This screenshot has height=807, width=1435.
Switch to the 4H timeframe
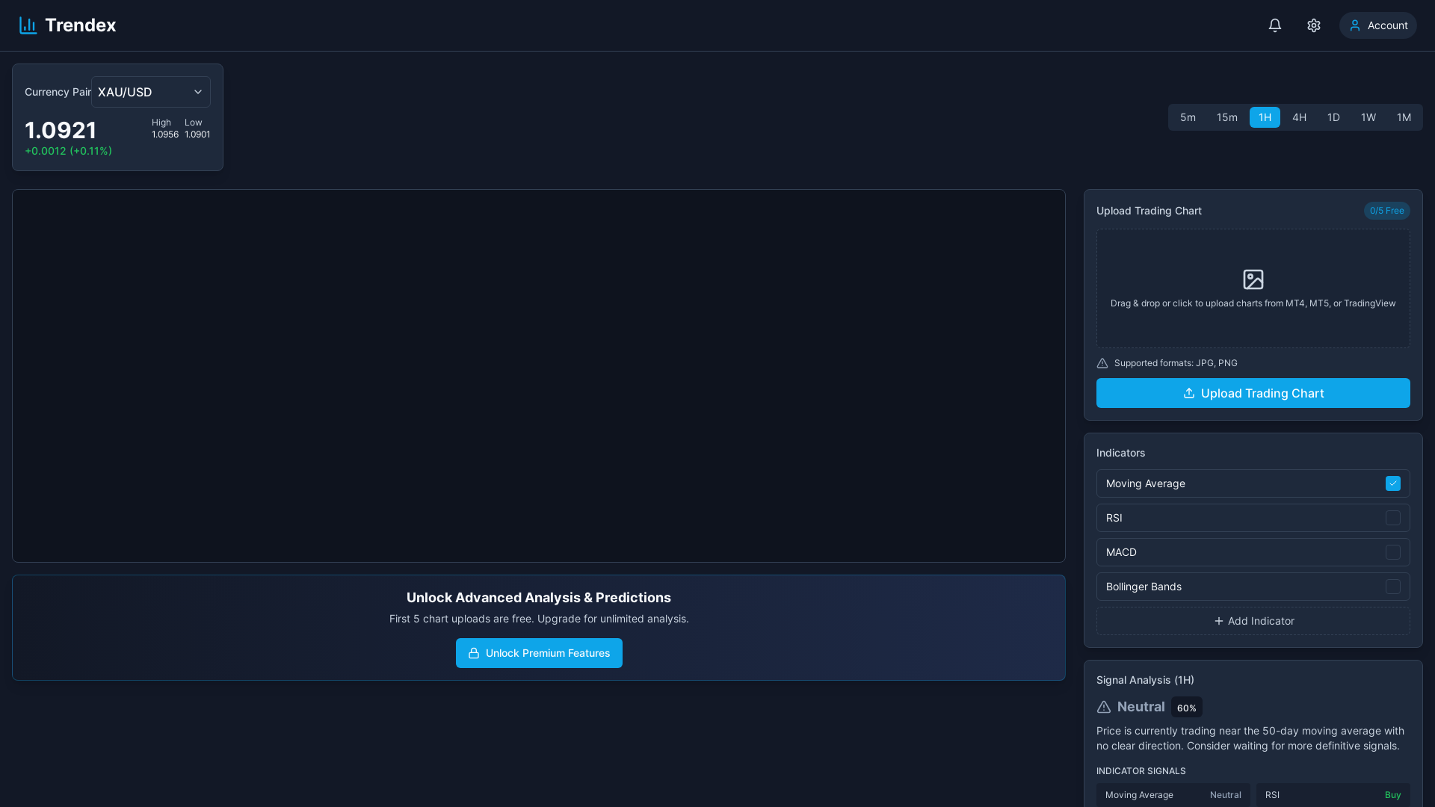(1299, 117)
